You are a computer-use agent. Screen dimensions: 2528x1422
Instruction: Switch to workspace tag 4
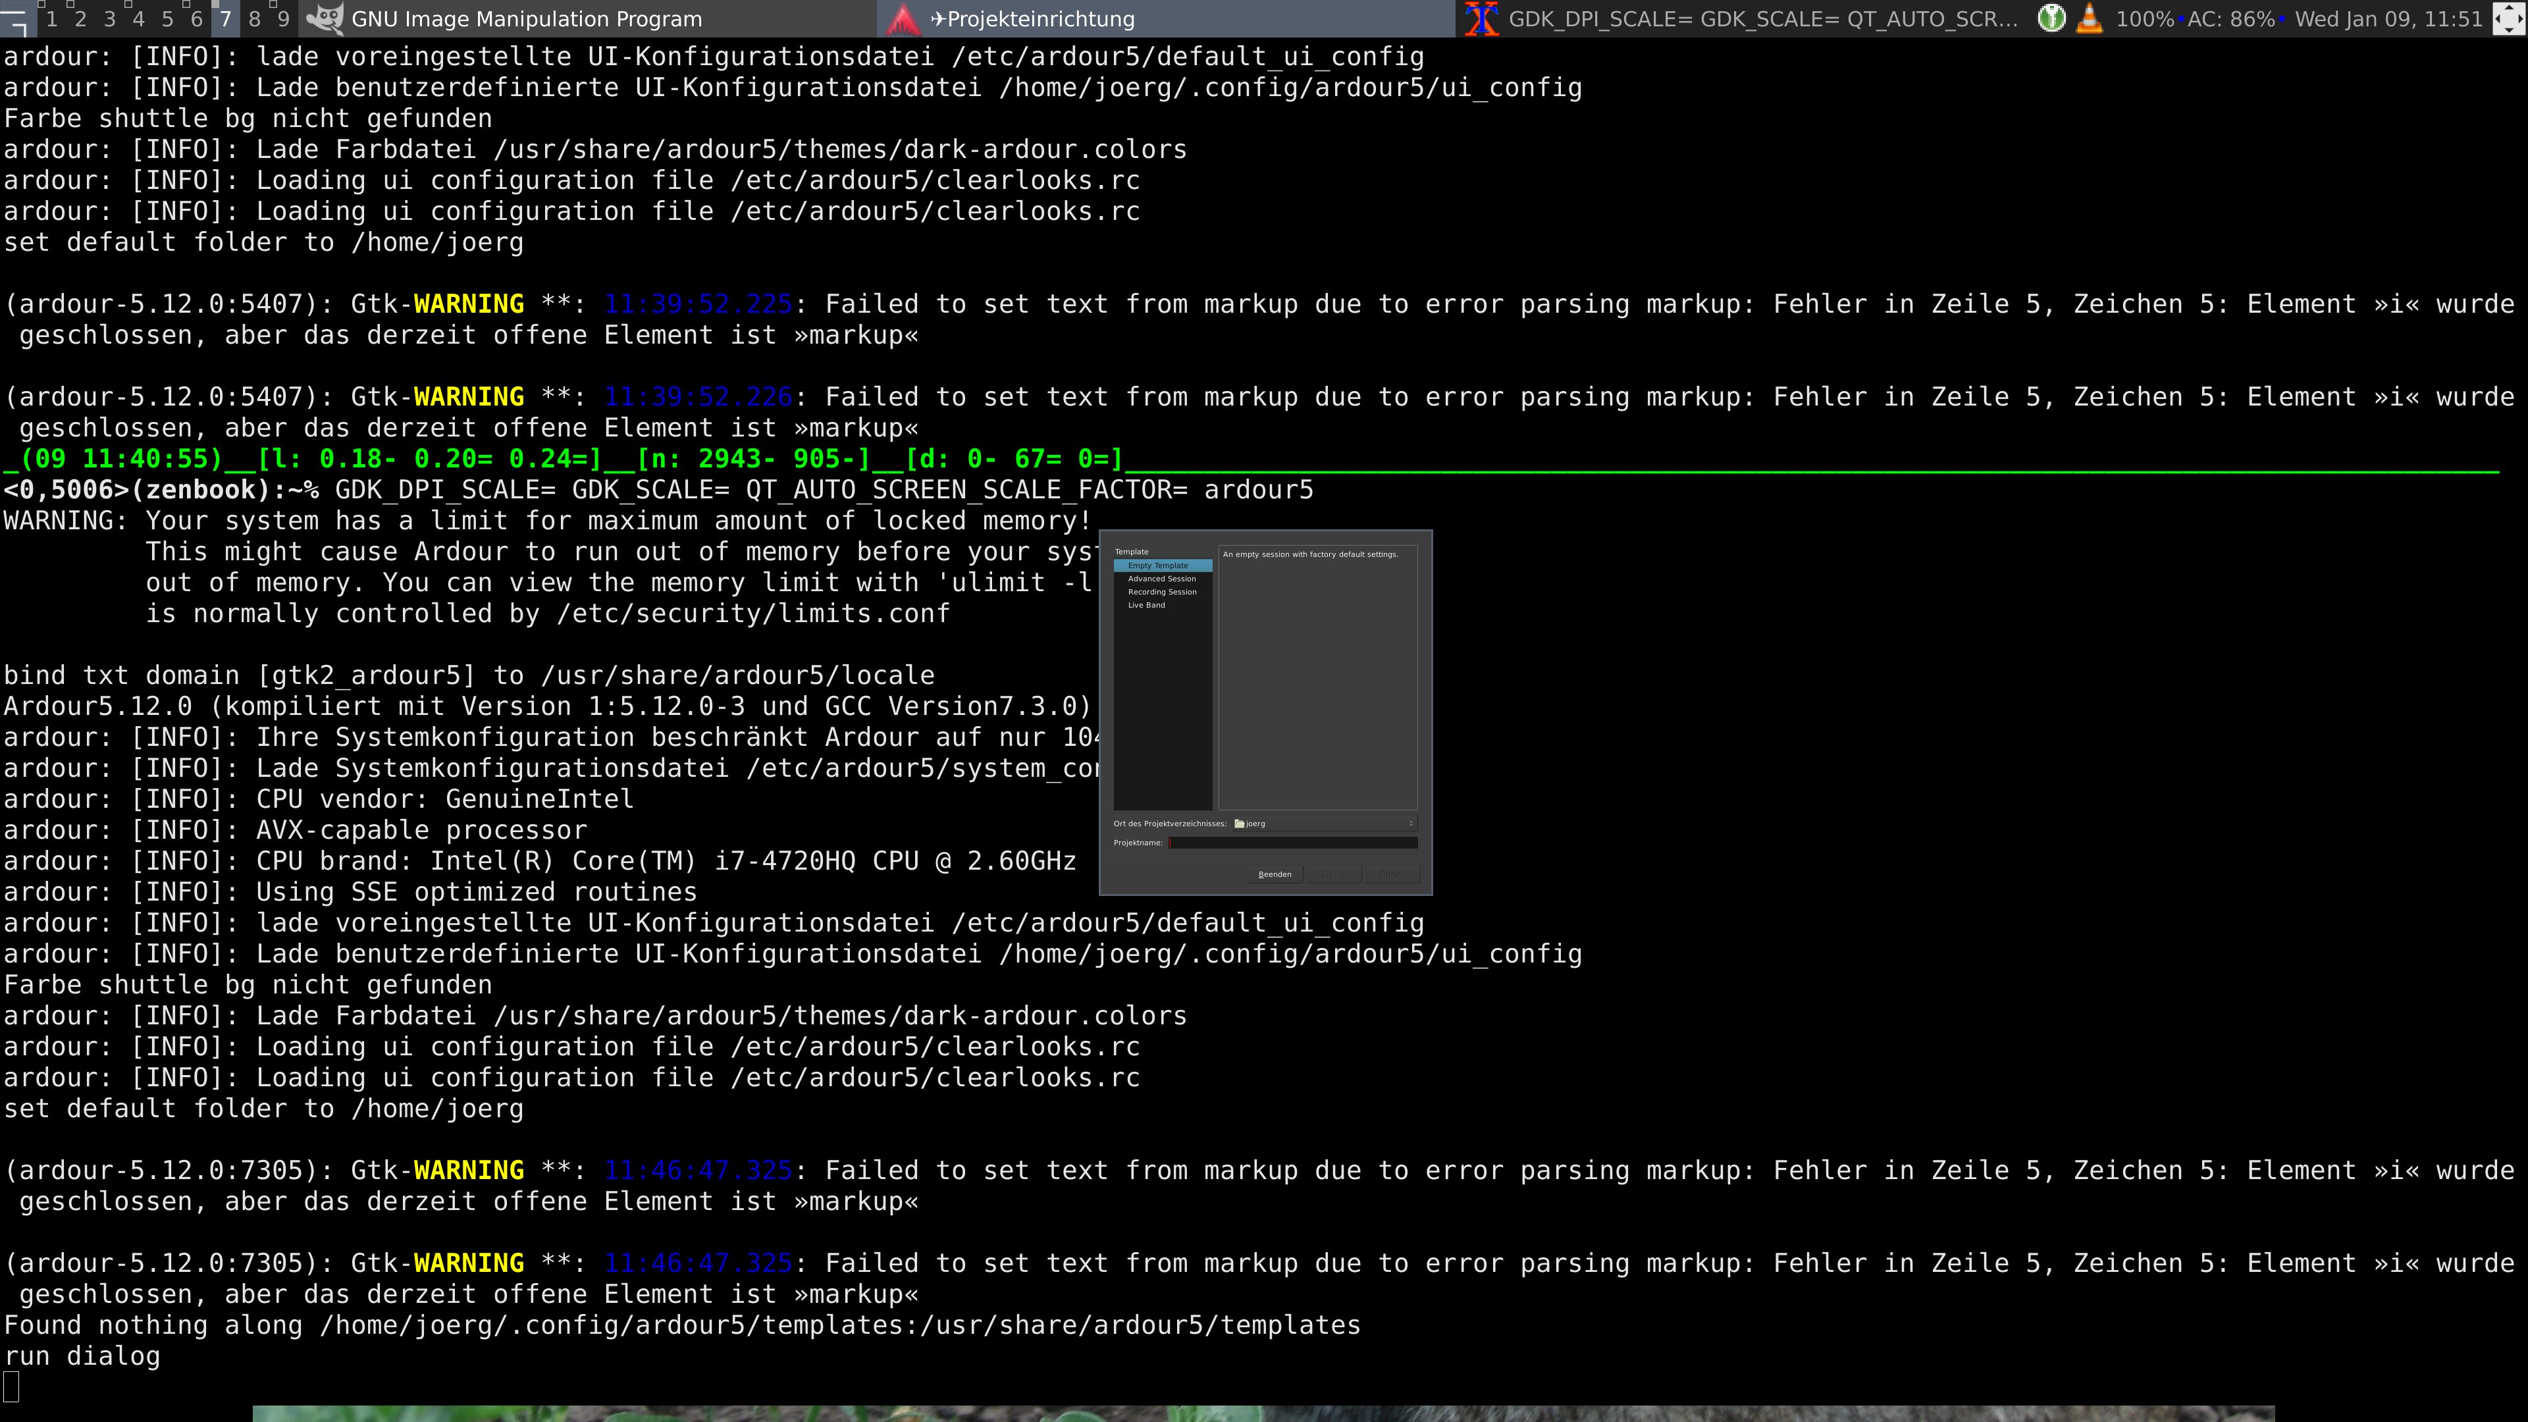coord(138,18)
